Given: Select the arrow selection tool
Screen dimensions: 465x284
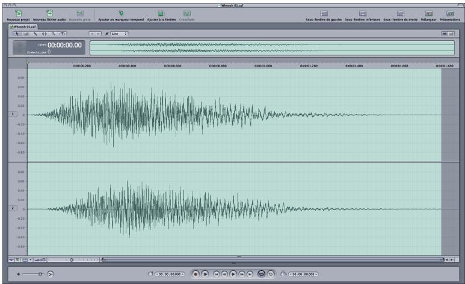Looking at the screenshot, I should coord(17,34).
